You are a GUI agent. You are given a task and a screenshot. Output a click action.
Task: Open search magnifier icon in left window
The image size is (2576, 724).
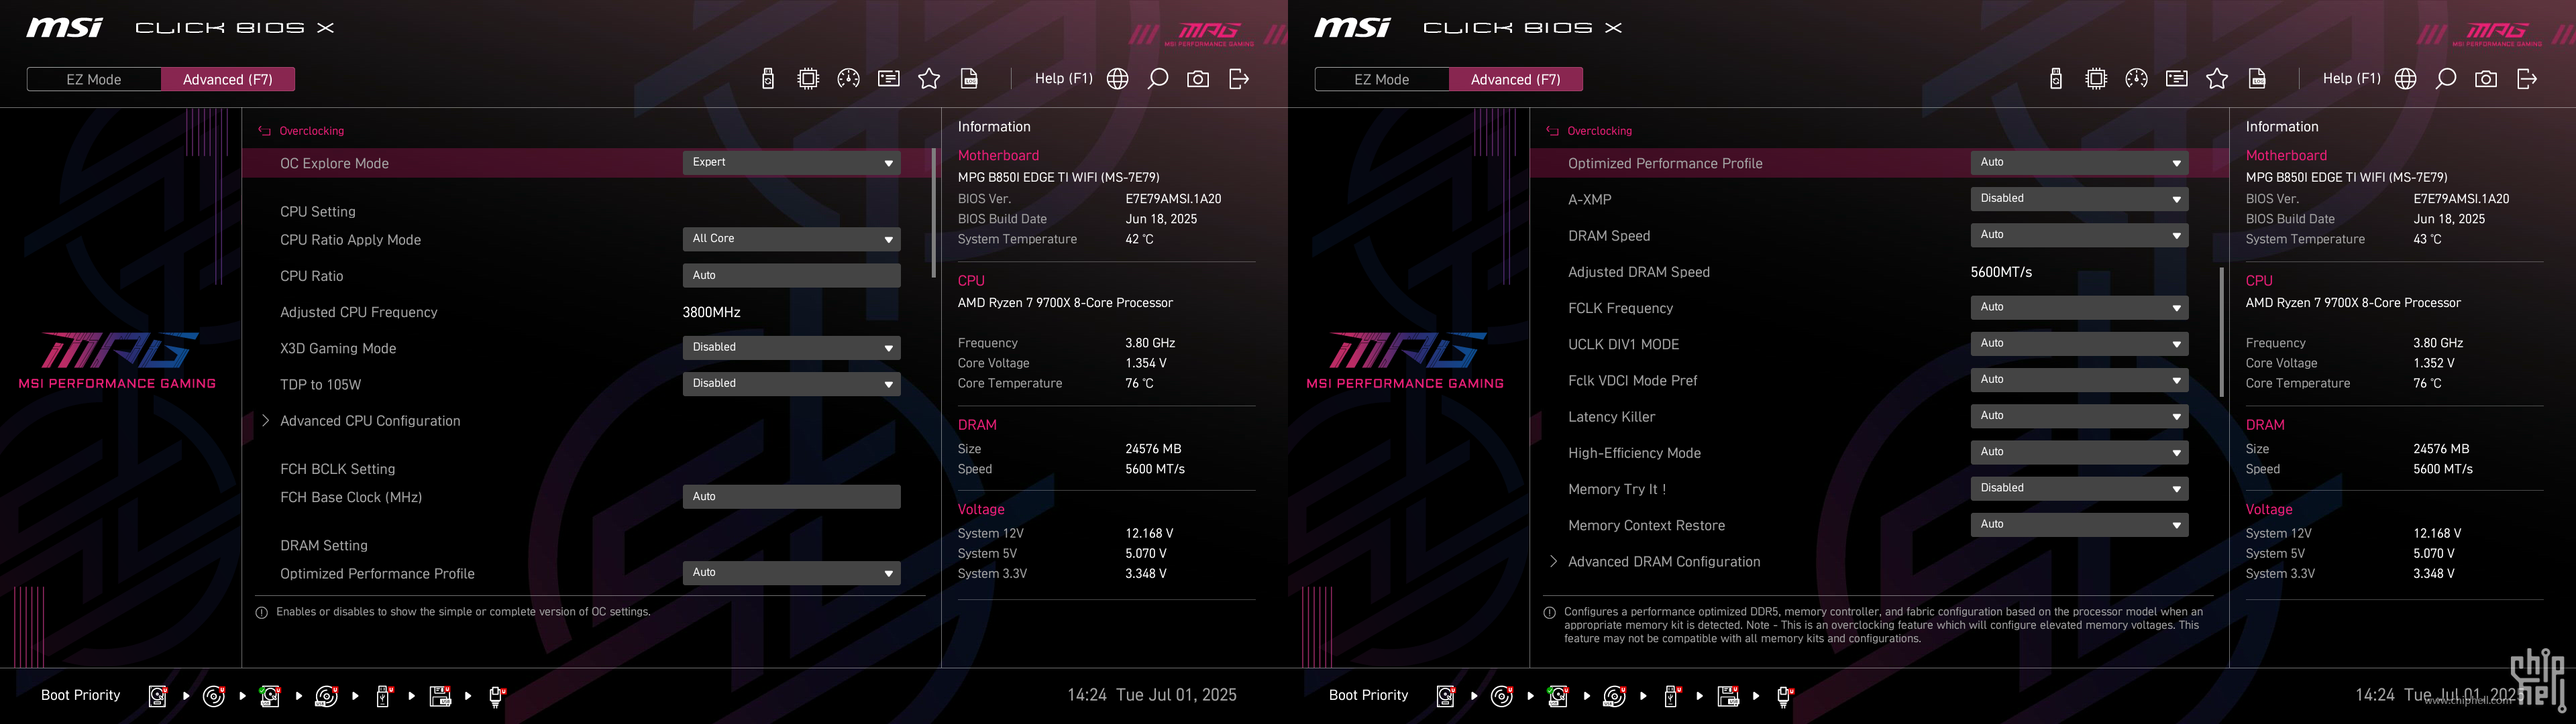pyautogui.click(x=1158, y=79)
